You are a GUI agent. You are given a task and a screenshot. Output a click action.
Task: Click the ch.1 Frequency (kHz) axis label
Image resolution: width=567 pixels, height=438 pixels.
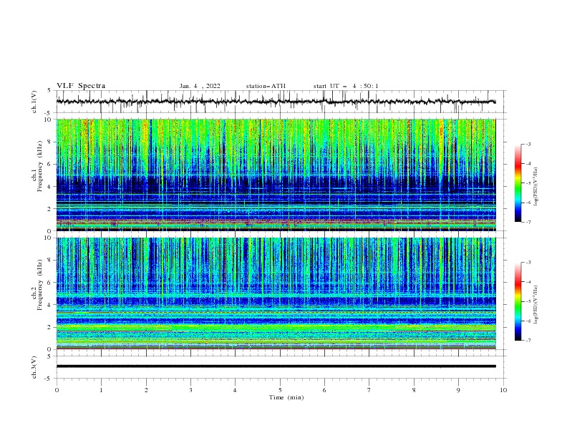37,167
